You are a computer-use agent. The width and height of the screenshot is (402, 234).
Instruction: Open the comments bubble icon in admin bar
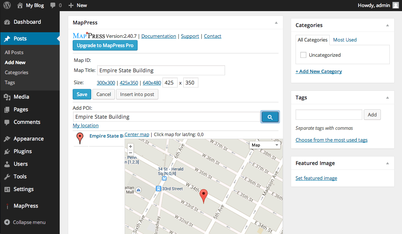pos(53,6)
